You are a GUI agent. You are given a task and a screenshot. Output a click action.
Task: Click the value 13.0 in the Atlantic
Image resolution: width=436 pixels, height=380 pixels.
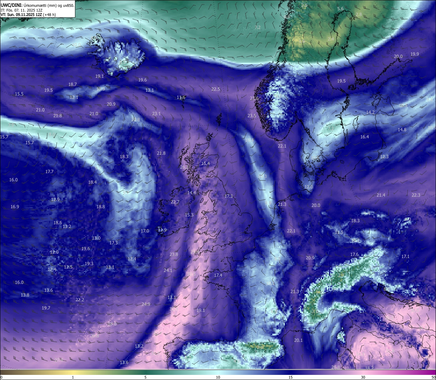[x=96, y=238]
